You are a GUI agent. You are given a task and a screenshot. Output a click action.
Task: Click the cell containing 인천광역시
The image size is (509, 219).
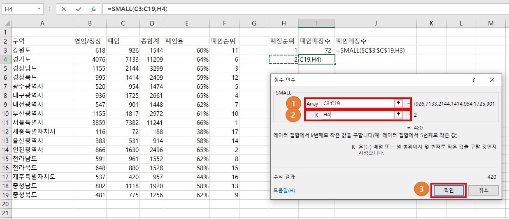[x=42, y=150]
